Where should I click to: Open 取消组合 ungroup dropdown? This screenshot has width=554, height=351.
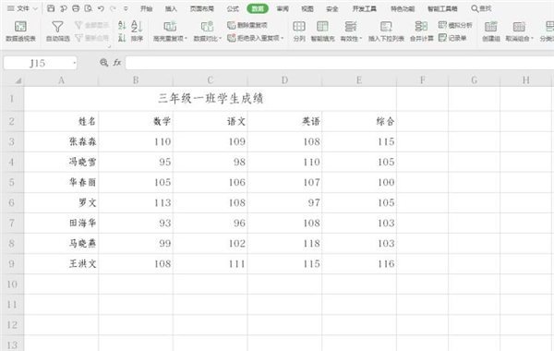(519, 31)
